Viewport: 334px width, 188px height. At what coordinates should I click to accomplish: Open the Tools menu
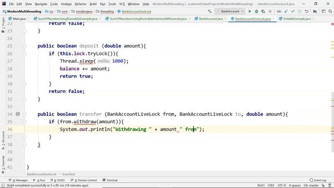coord(112,4)
